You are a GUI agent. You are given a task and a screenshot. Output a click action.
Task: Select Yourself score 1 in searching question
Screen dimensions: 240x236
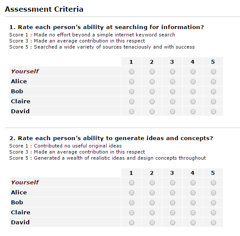pyautogui.click(x=132, y=72)
